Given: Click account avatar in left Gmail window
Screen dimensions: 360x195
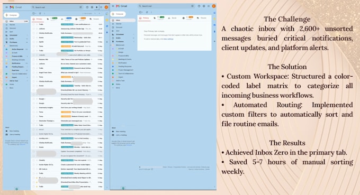Looking at the screenshot, I should pyautogui.click(x=106, y=7).
